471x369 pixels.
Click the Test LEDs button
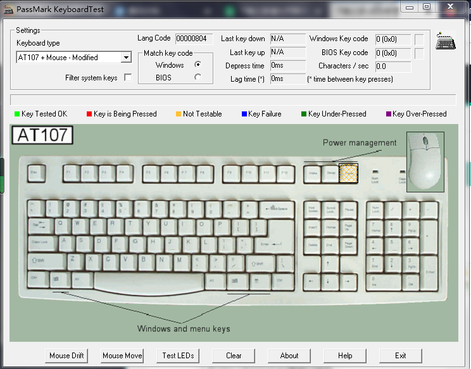pos(178,356)
